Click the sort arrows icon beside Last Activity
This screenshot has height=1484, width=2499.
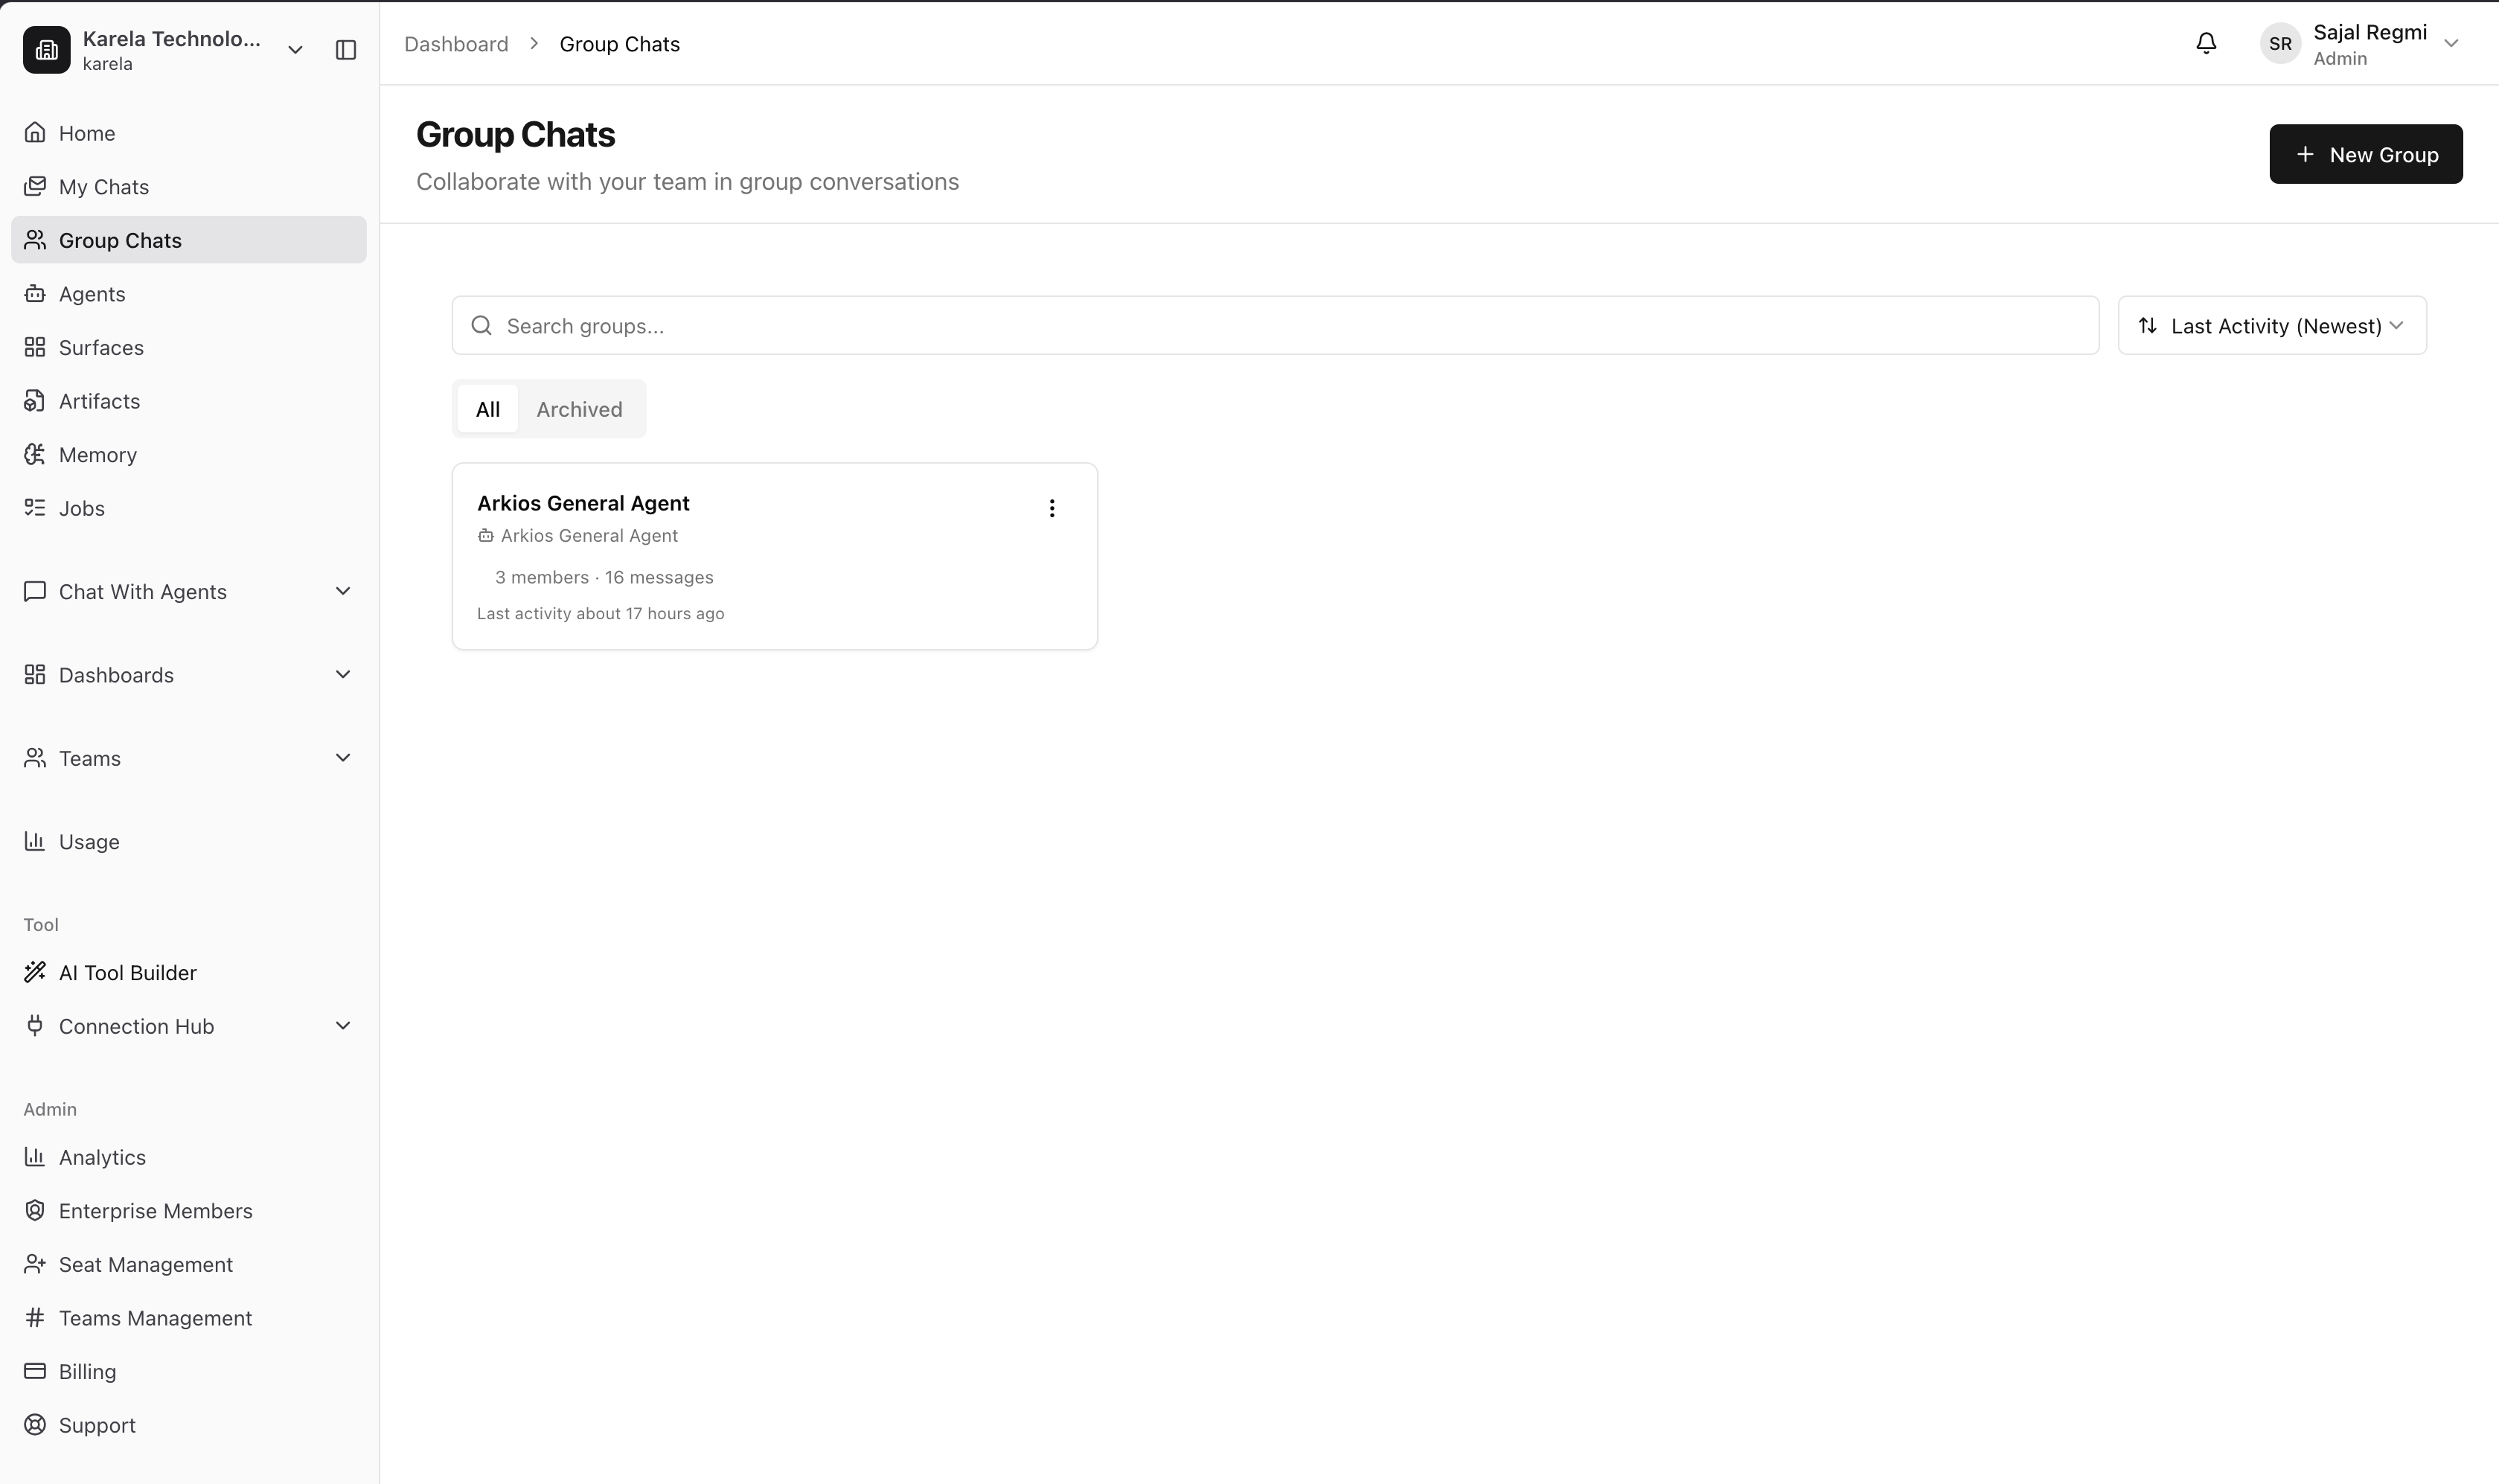[2148, 326]
